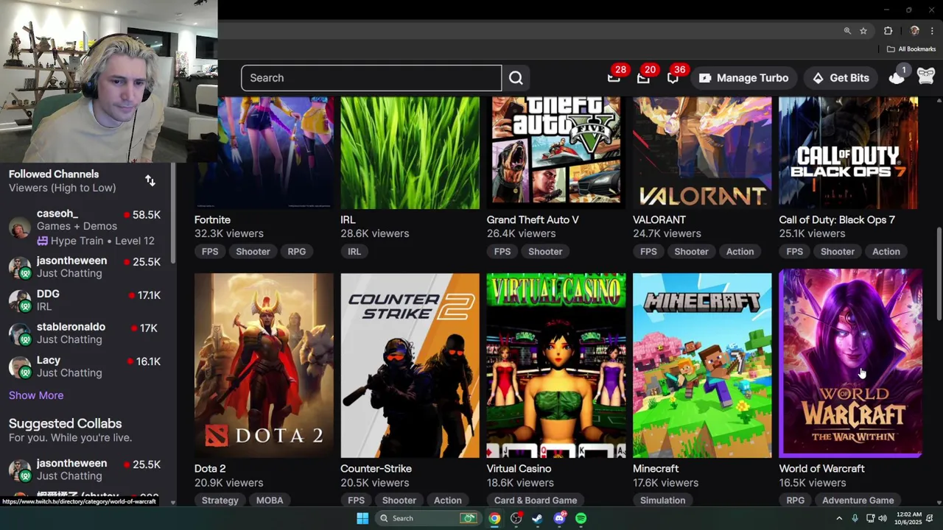Open the IRL grass cover thumbnail
943x530 pixels.
pyautogui.click(x=410, y=153)
